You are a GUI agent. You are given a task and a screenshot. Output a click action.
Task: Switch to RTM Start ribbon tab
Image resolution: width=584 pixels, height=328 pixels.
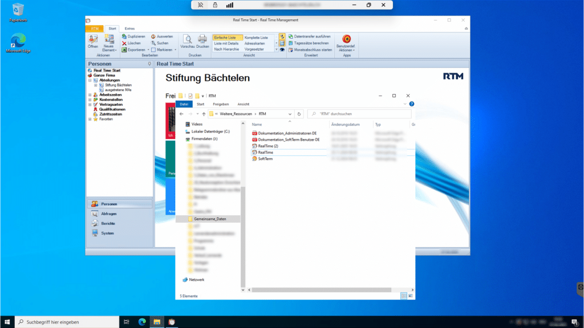pyautogui.click(x=112, y=28)
